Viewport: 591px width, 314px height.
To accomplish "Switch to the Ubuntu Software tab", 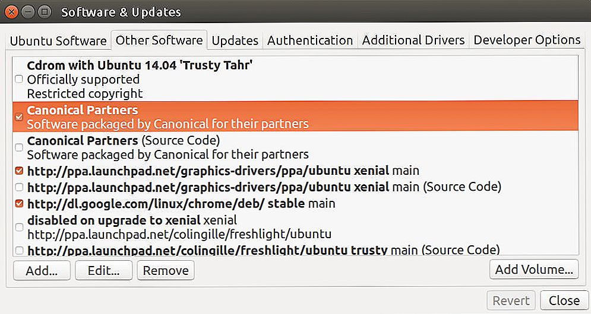I will coord(58,41).
